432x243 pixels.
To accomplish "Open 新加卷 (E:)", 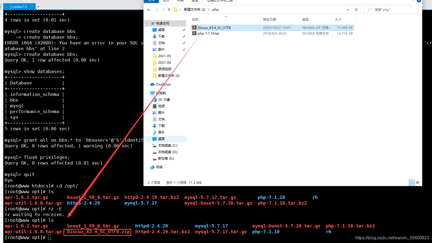I will click(x=166, y=159).
